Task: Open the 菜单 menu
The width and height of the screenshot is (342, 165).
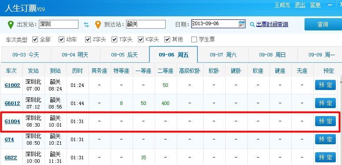Action: tap(316, 5)
